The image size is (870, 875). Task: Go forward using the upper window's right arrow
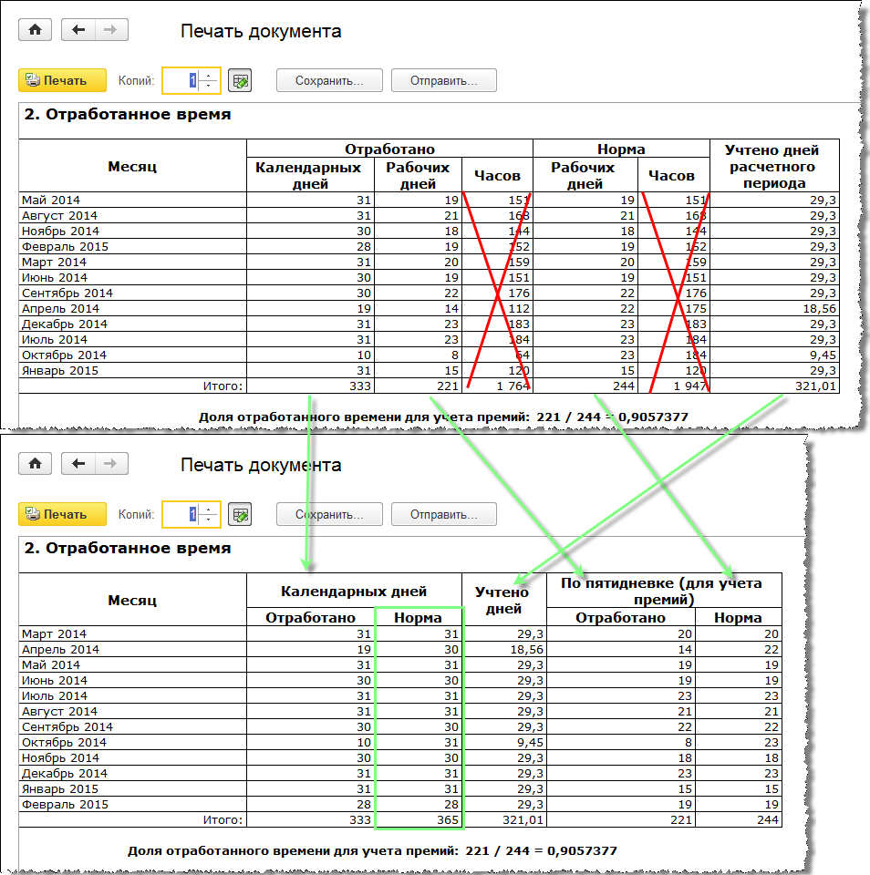pos(111,30)
